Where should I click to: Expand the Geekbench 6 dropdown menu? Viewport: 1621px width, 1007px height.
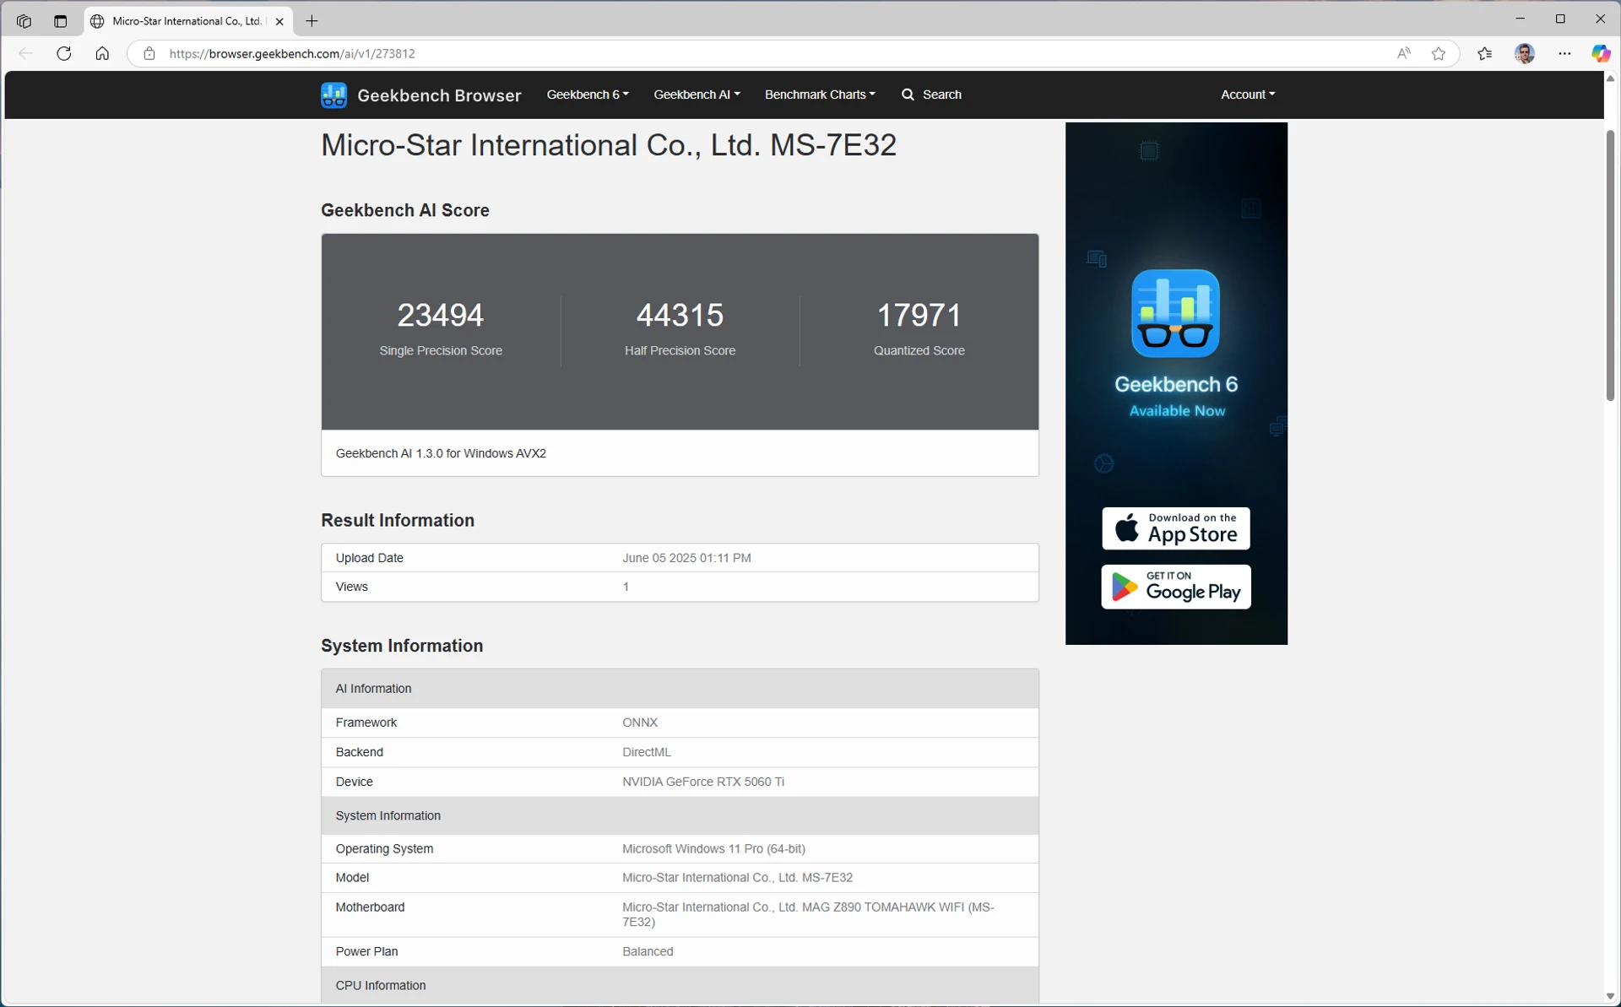pyautogui.click(x=588, y=95)
